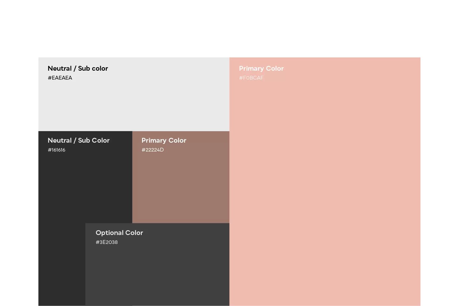Click the black "Neutral / Sub color" heading
The height and width of the screenshot is (306, 459).
coord(78,68)
